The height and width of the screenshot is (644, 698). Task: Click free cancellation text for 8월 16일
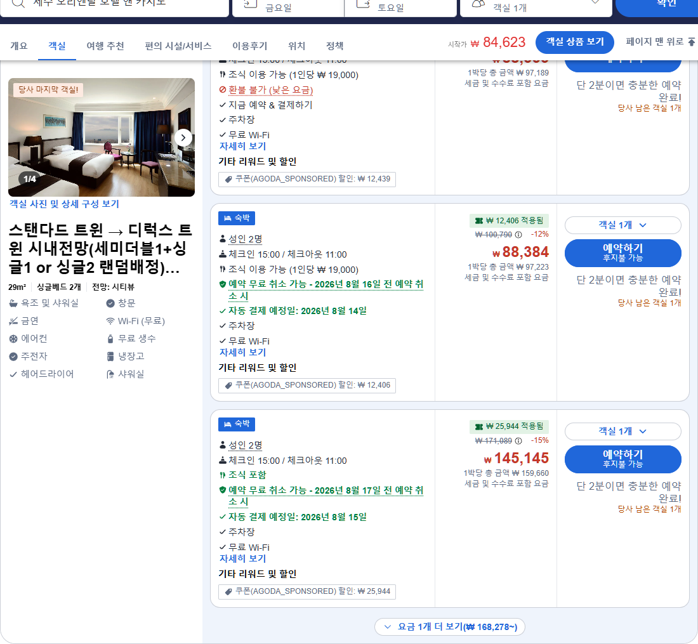point(326,290)
